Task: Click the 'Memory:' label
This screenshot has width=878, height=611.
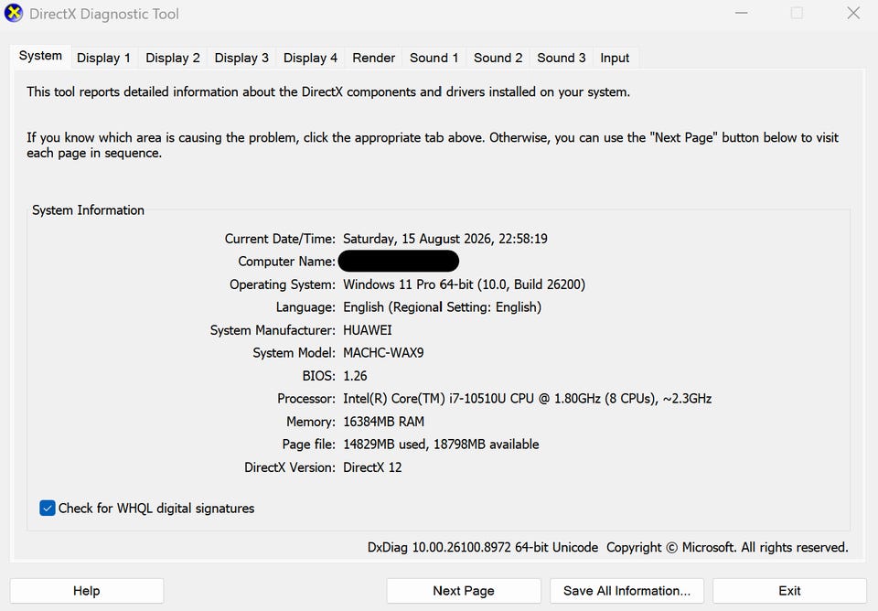Action: pos(311,422)
